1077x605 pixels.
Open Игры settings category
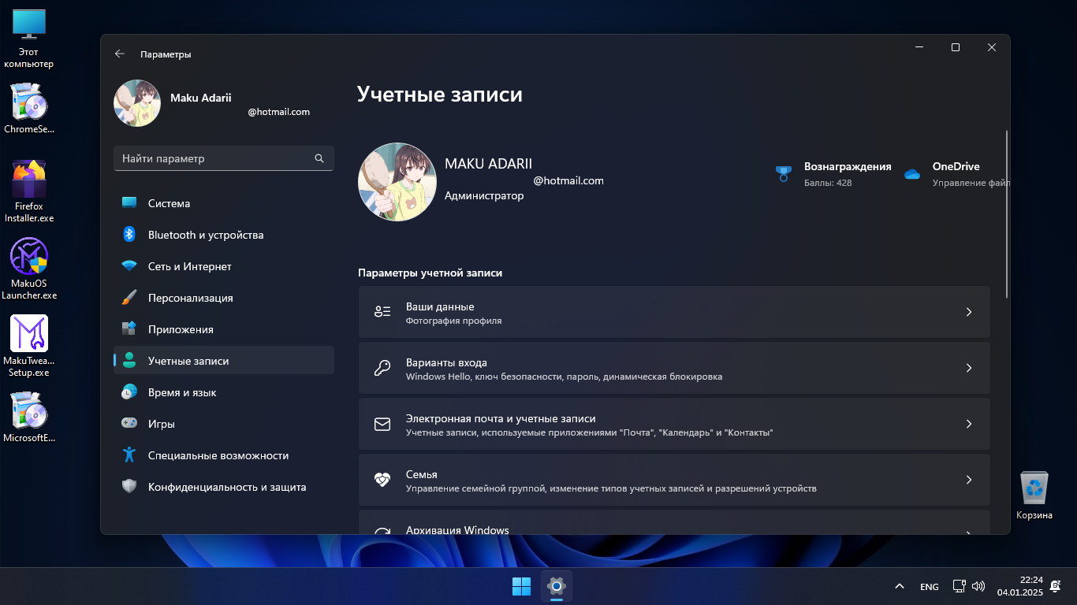[x=224, y=424]
